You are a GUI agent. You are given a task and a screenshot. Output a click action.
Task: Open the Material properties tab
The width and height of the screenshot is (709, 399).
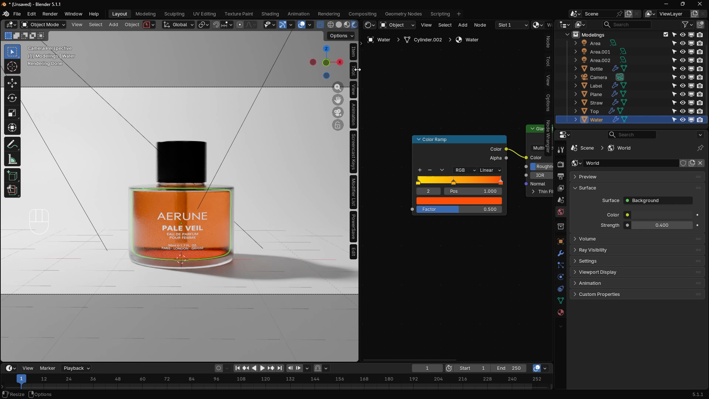click(561, 312)
